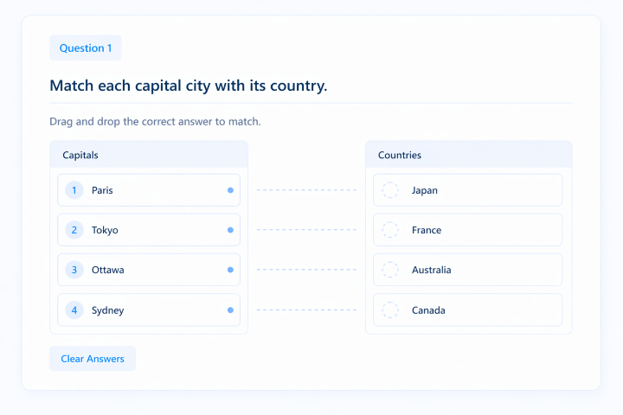The image size is (623, 415).
Task: Click the Canada country label
Action: pyautogui.click(x=428, y=310)
